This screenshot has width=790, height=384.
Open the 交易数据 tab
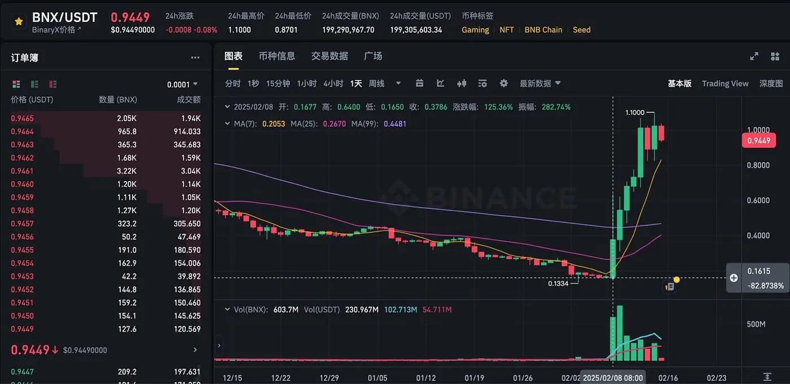point(330,56)
